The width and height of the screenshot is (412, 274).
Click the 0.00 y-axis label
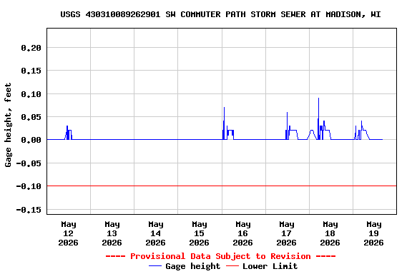31,140
